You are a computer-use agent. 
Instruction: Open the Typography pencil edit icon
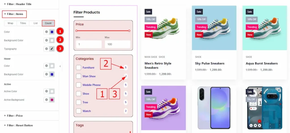click(x=52, y=49)
